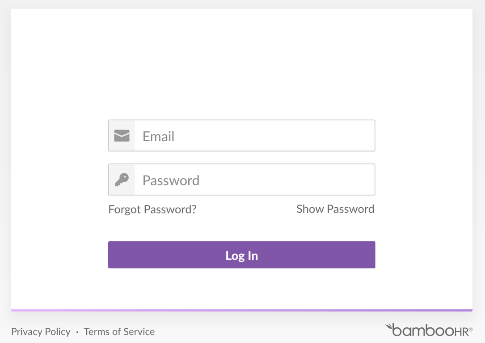Start password recovery via Forgot Password?
Screen dimensions: 485x343
point(152,209)
